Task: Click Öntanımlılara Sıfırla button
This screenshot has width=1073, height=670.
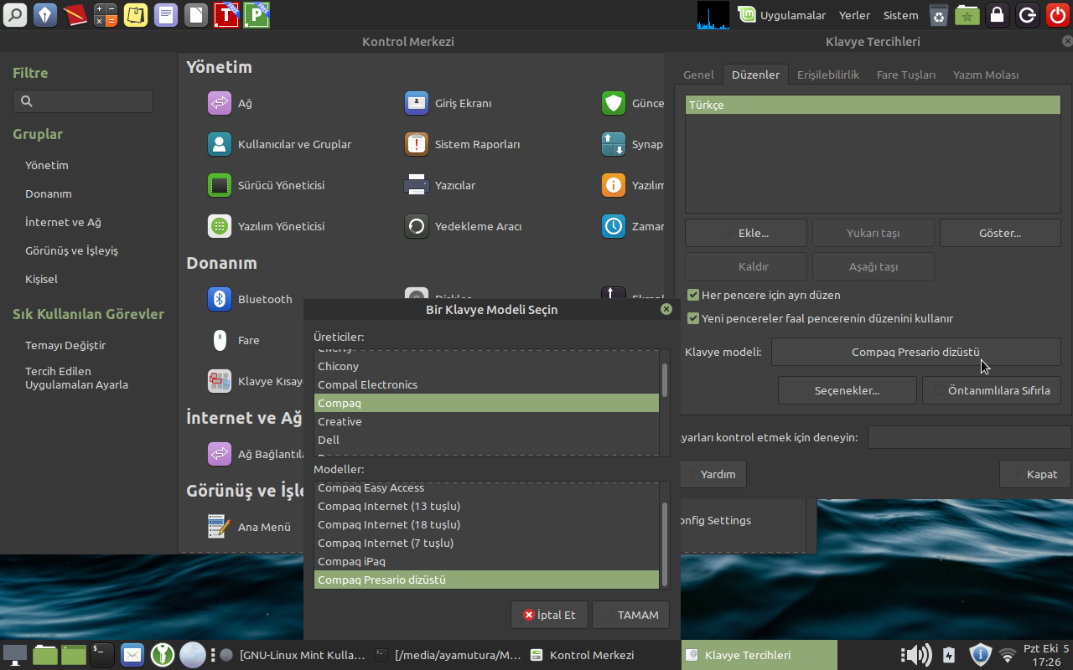Action: coord(992,390)
